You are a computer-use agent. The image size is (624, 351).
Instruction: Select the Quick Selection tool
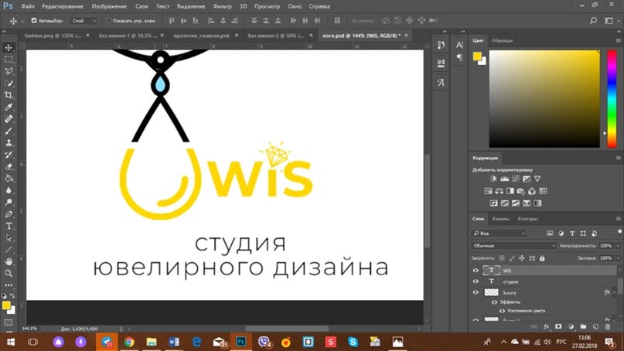click(x=9, y=83)
